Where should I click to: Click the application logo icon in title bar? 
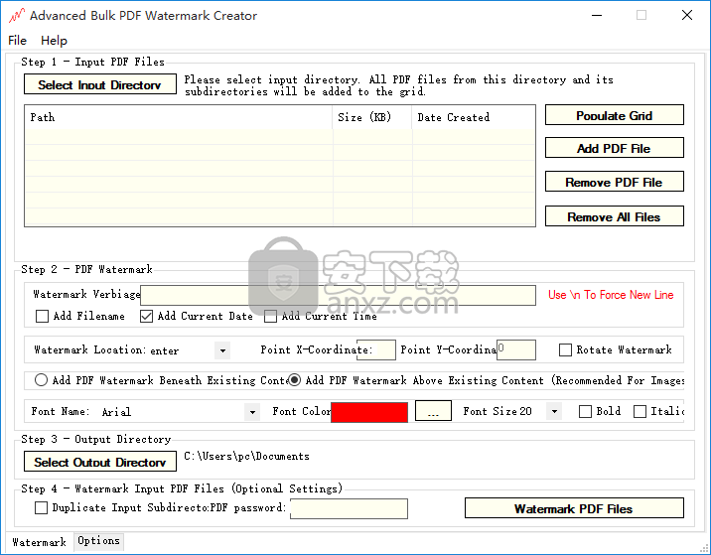(16, 16)
